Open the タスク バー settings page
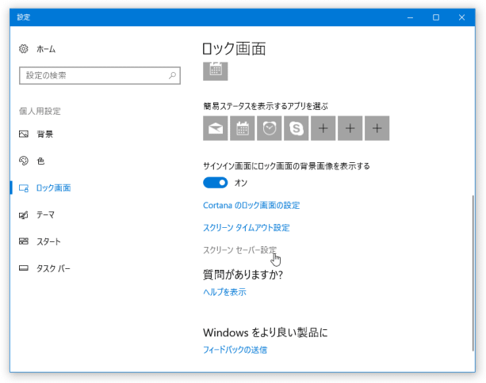This screenshot has height=383, width=486. pos(53,268)
